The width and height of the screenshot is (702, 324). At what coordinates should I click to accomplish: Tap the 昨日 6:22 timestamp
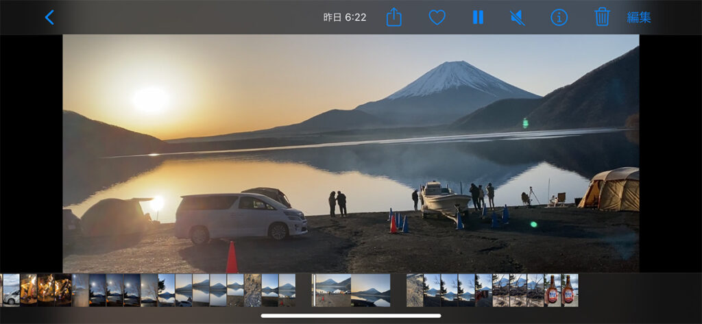pos(345,17)
